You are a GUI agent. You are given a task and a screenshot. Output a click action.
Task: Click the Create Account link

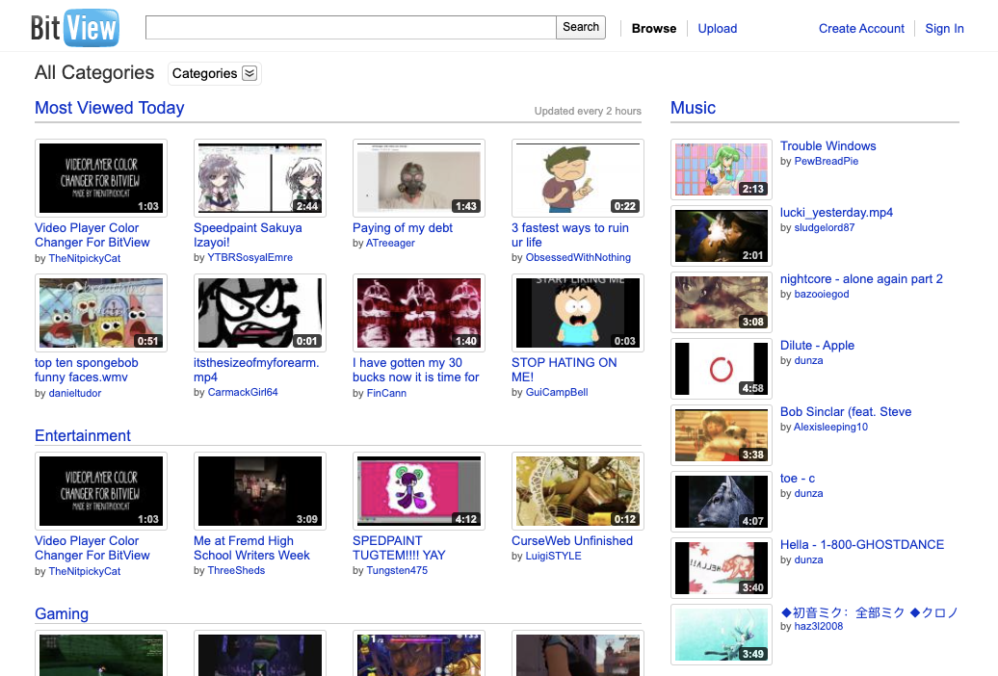[861, 29]
